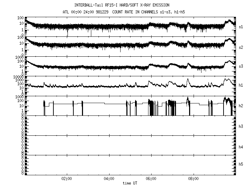
Task: Click the s2 channel label
Action: (241, 46)
